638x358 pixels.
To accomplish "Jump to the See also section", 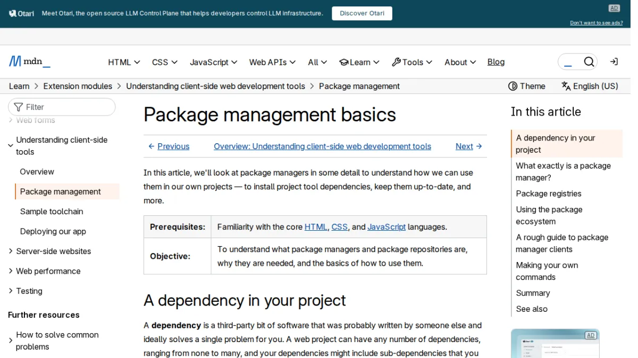I will point(532,309).
